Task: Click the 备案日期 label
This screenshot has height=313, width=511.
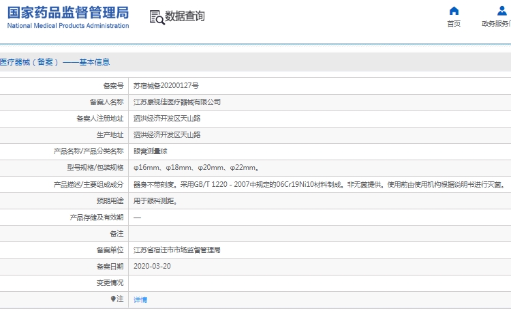Action: (x=110, y=267)
